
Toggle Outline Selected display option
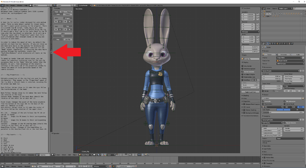click(243, 72)
